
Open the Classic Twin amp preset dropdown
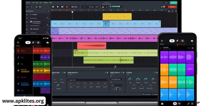(88, 80)
